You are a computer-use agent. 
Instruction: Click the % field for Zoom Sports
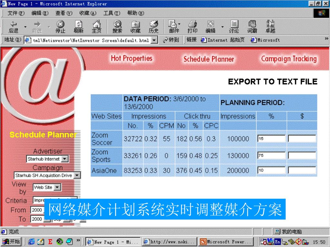point(271,155)
